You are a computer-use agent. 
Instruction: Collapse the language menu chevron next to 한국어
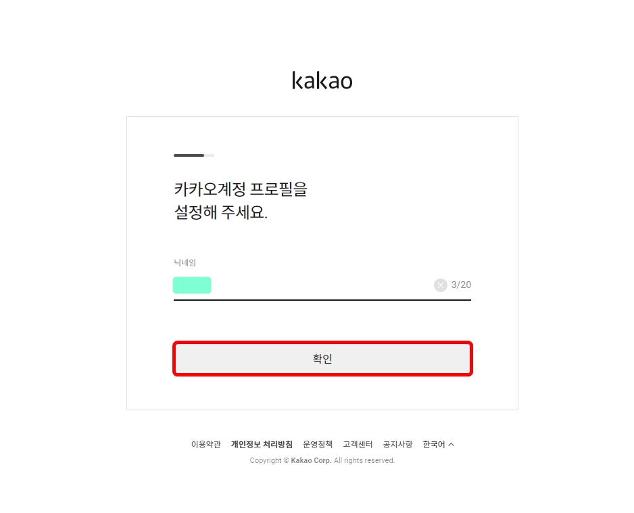(x=452, y=443)
